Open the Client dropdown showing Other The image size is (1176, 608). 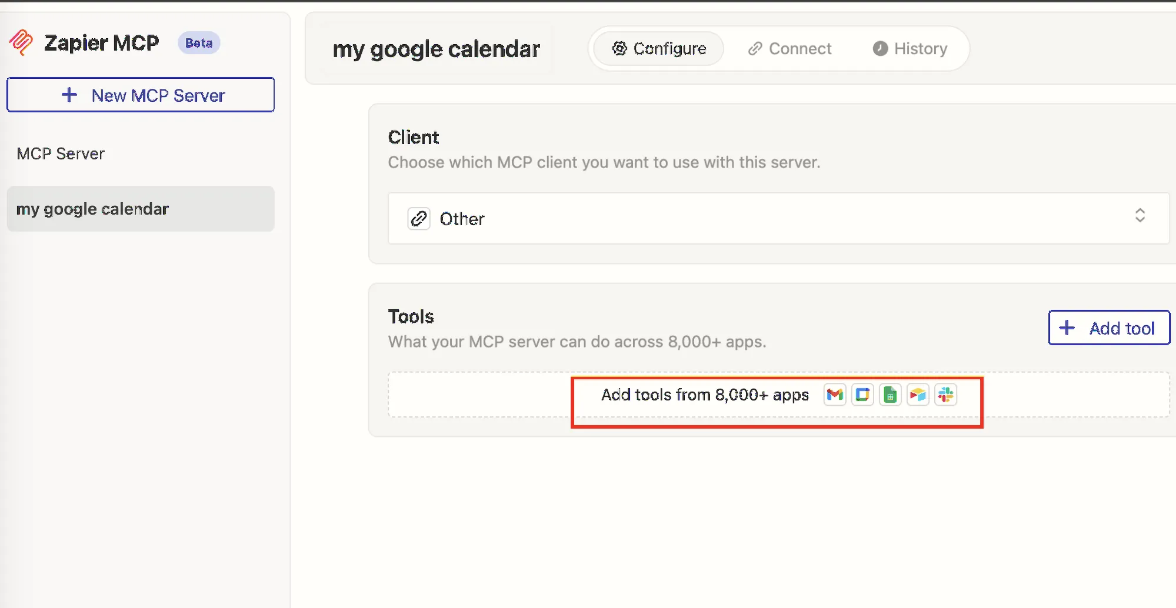pos(778,218)
